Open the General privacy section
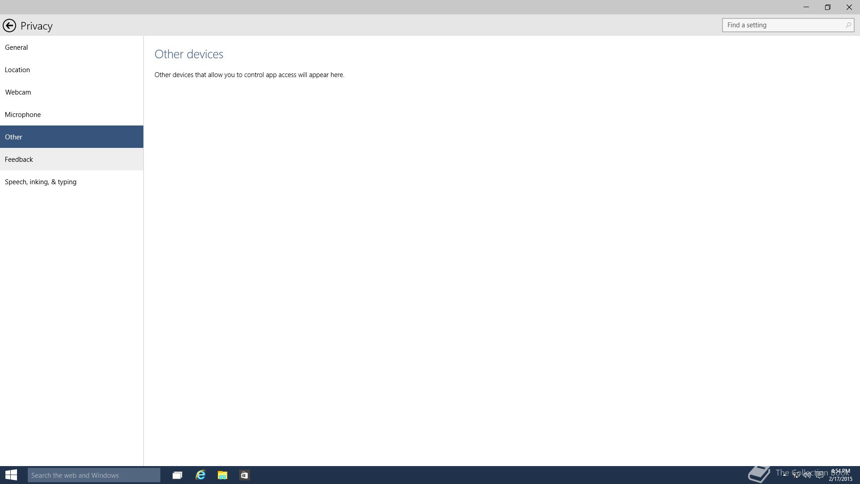 point(72,47)
